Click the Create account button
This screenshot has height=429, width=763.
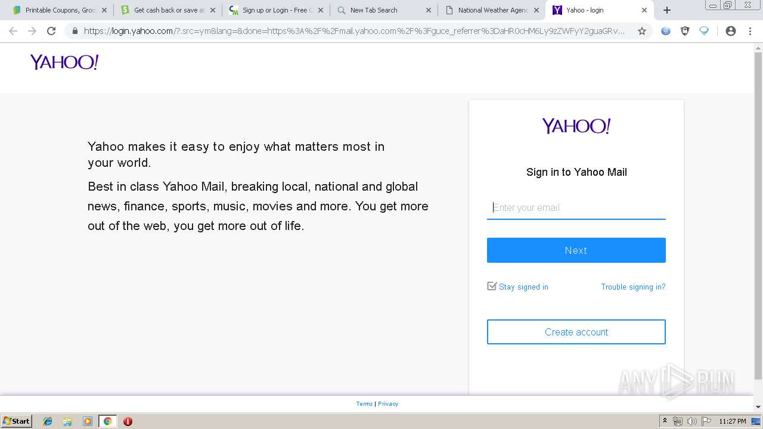pyautogui.click(x=576, y=332)
